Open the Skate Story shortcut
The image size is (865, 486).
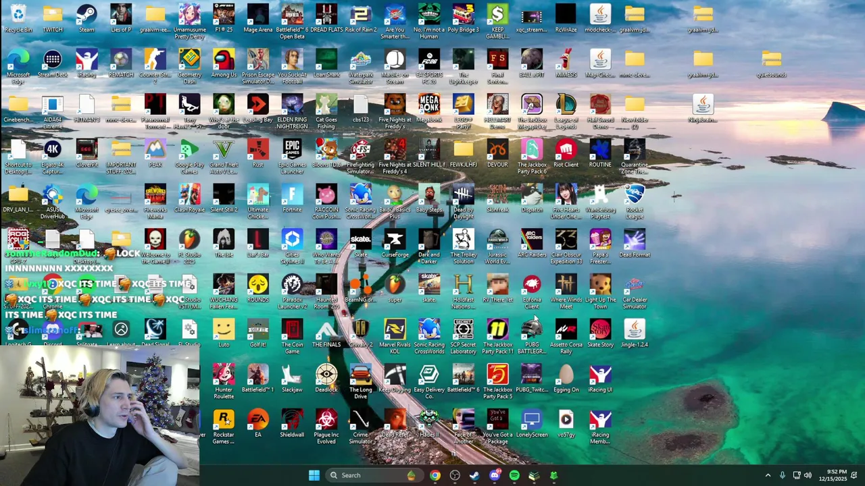click(x=600, y=333)
